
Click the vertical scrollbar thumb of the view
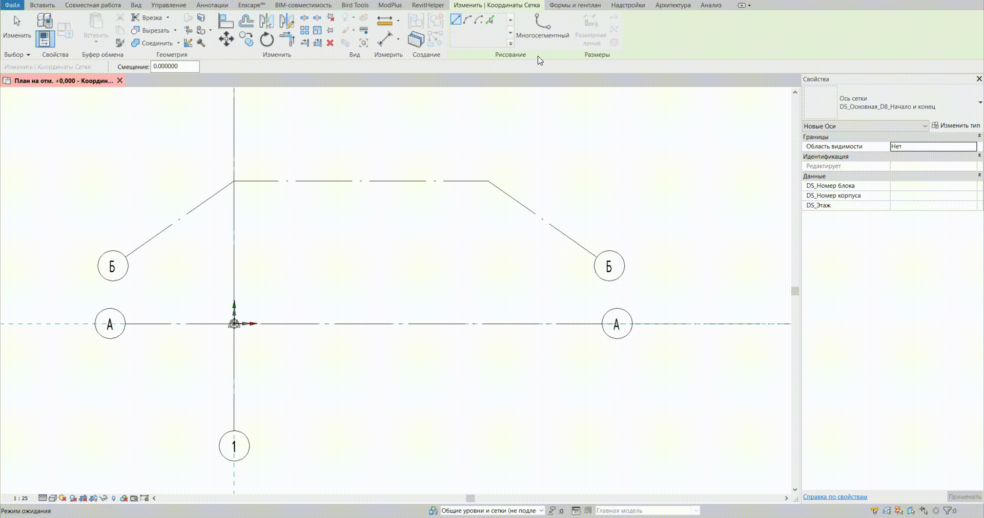click(x=795, y=291)
